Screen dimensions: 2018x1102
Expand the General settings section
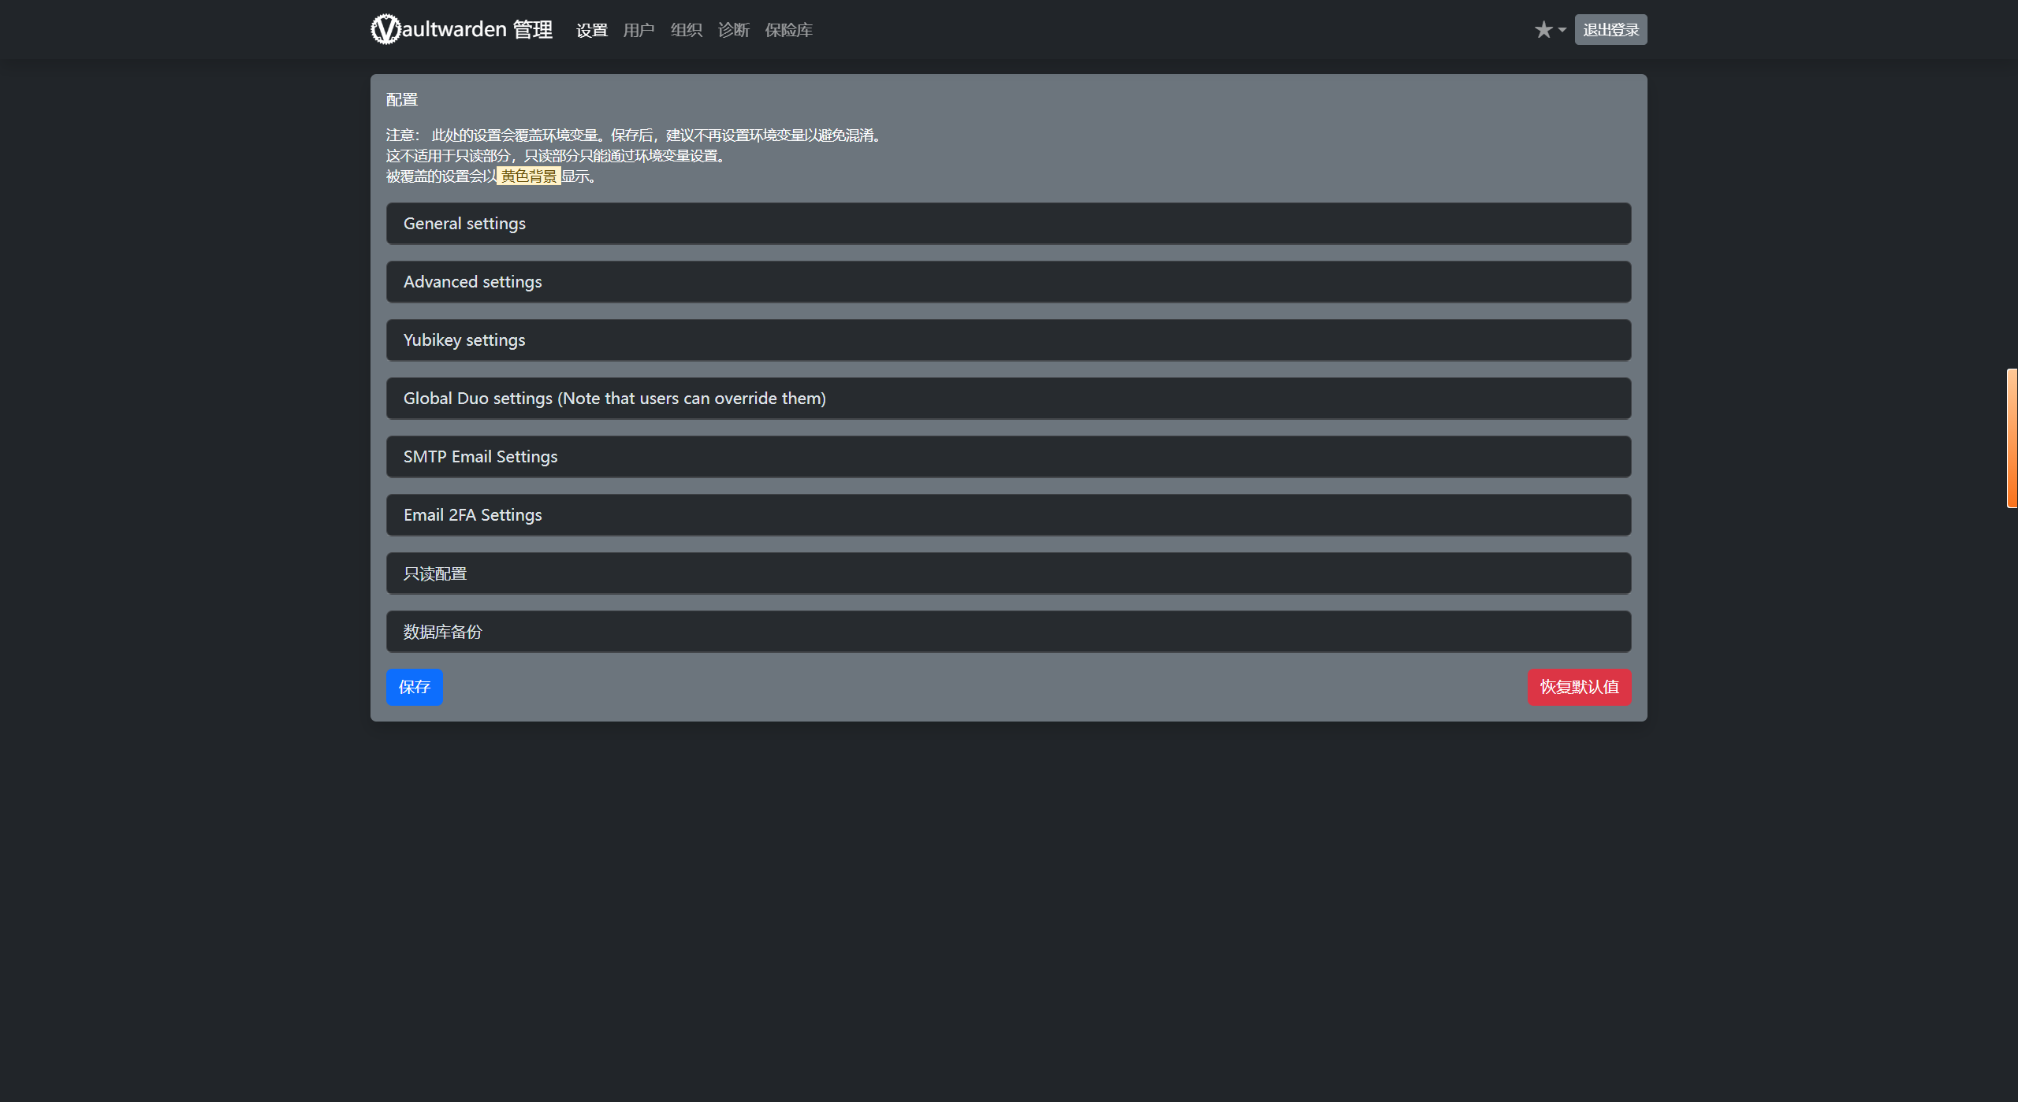point(1008,224)
